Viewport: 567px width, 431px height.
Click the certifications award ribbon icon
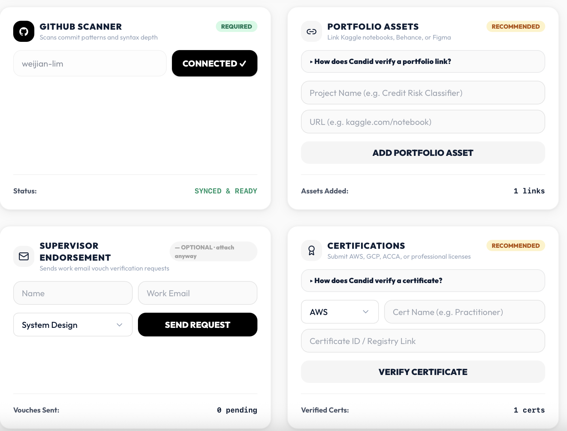point(312,250)
